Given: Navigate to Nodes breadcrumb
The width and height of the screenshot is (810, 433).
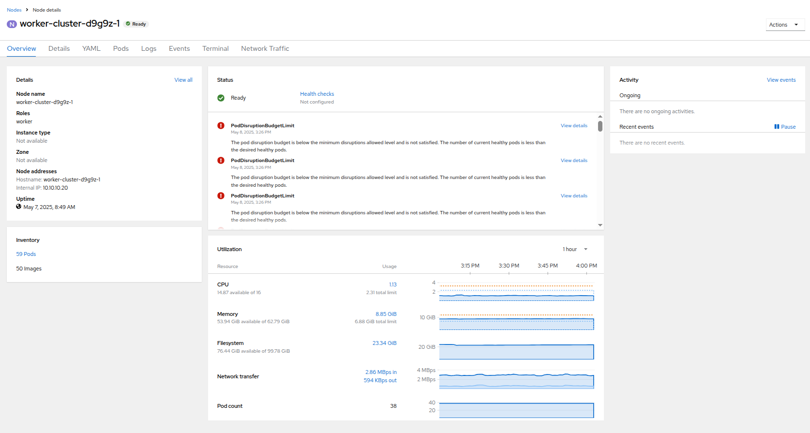Looking at the screenshot, I should [14, 10].
